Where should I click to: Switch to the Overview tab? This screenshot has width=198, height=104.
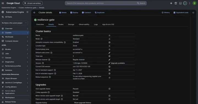[40, 24]
